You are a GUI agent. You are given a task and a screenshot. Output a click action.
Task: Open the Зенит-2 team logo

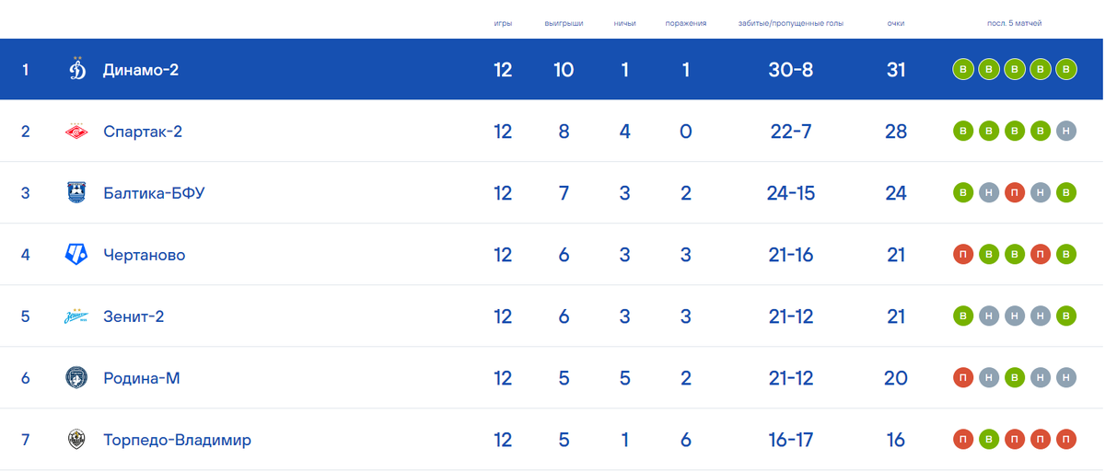click(x=76, y=316)
